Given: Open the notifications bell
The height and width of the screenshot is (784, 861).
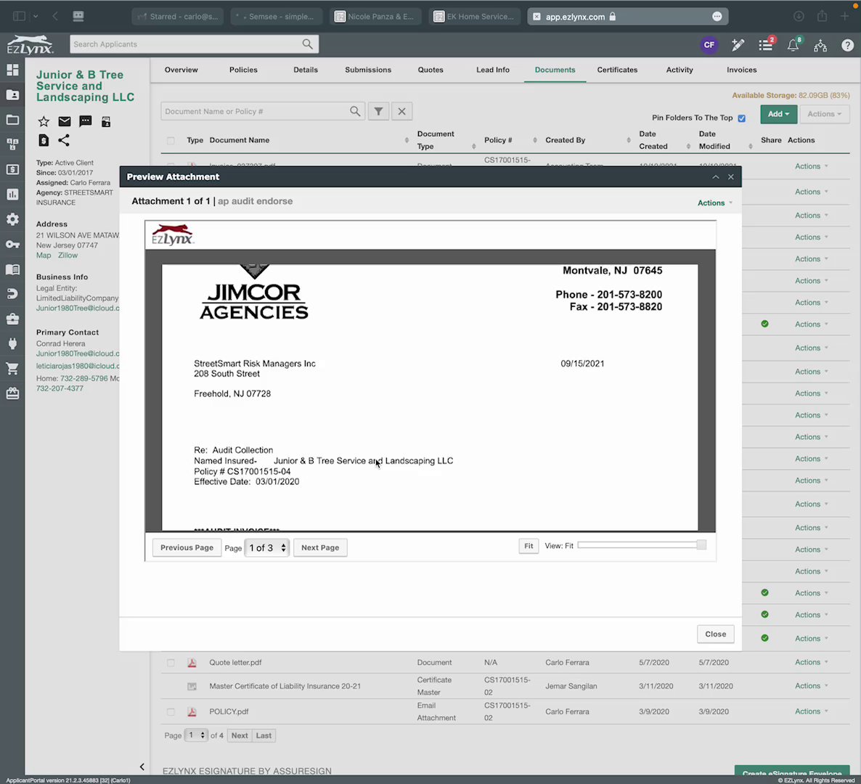Looking at the screenshot, I should pyautogui.click(x=793, y=45).
